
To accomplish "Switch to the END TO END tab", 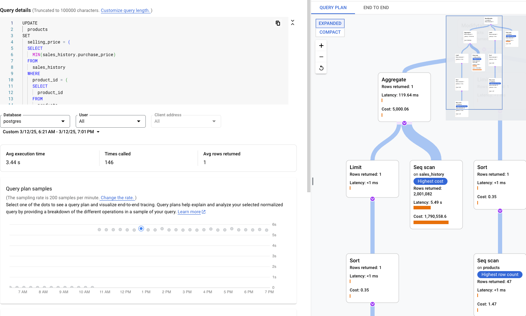I will click(376, 7).
